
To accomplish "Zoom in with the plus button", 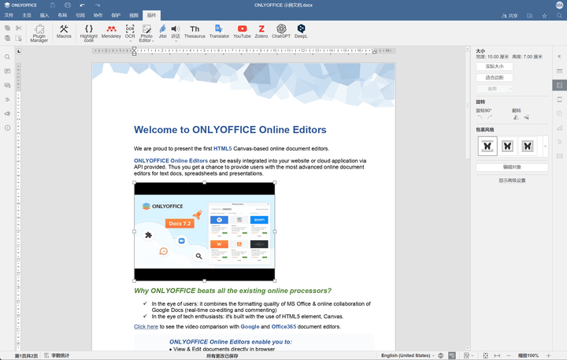I will coord(549,355).
